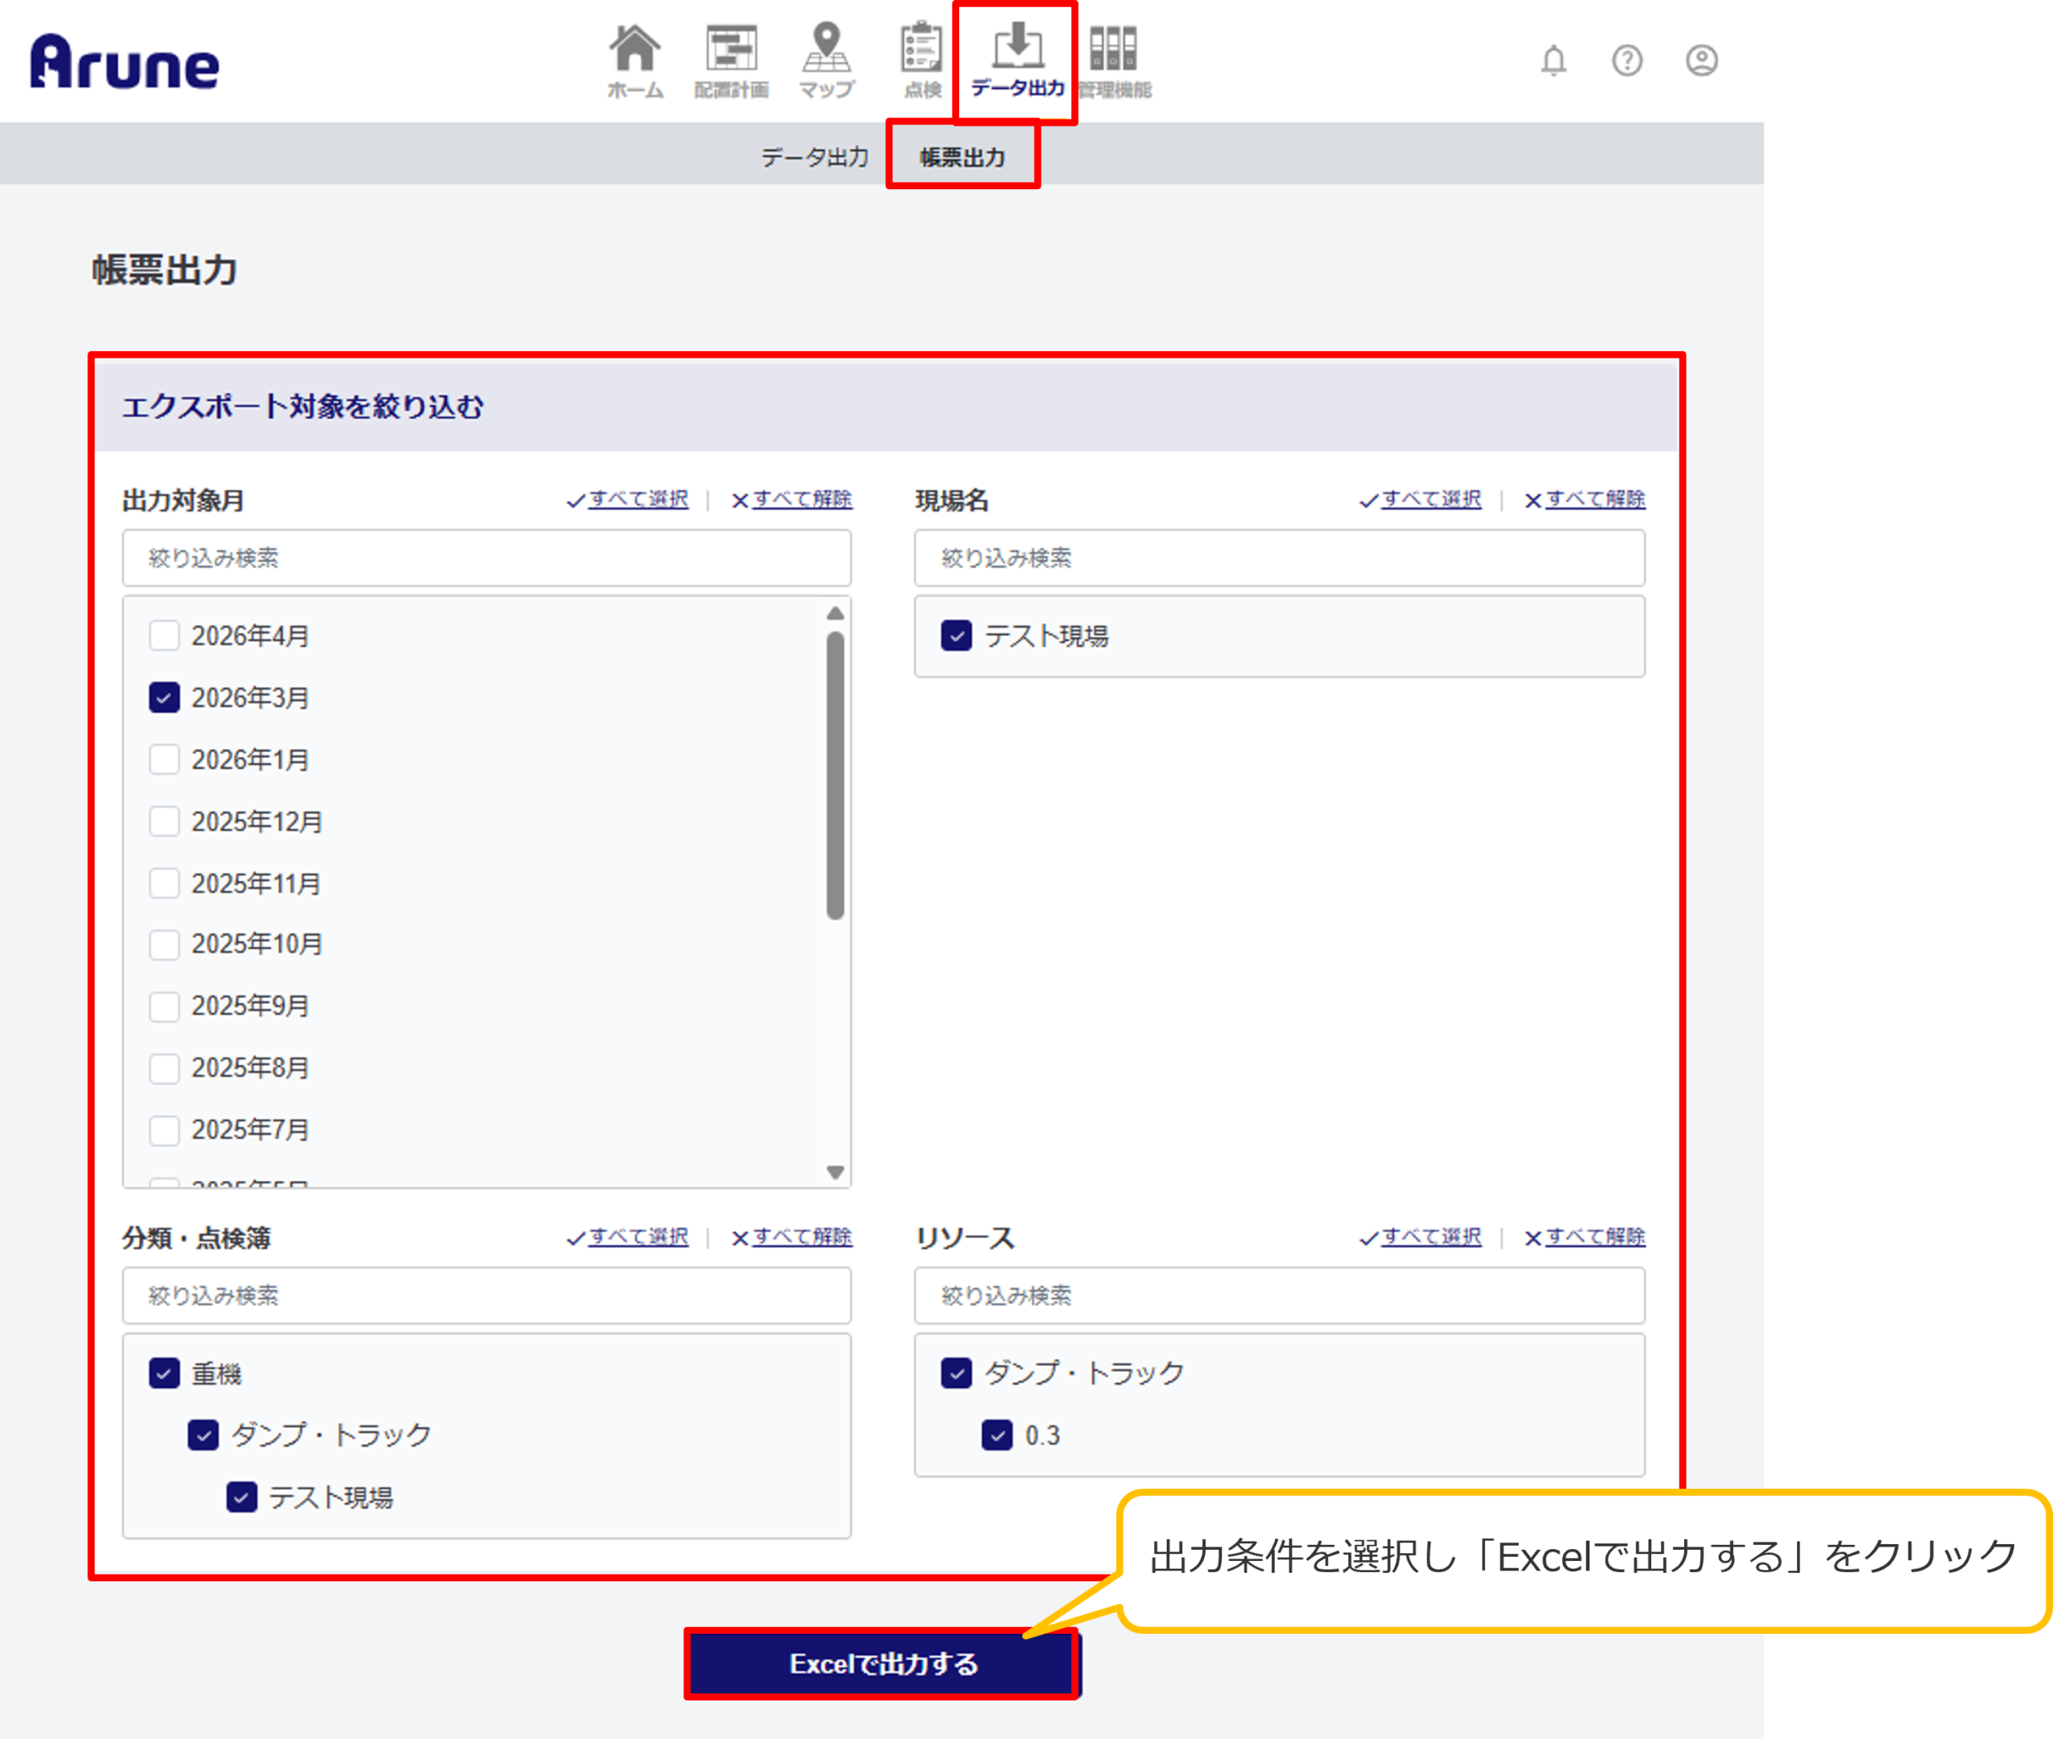Image resolution: width=2053 pixels, height=1739 pixels.
Task: Open the notification bell
Action: tap(1553, 61)
